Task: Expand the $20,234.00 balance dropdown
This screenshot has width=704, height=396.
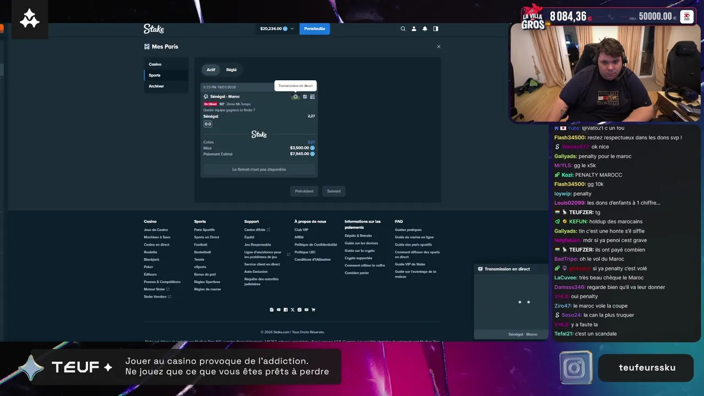Action: point(277,29)
